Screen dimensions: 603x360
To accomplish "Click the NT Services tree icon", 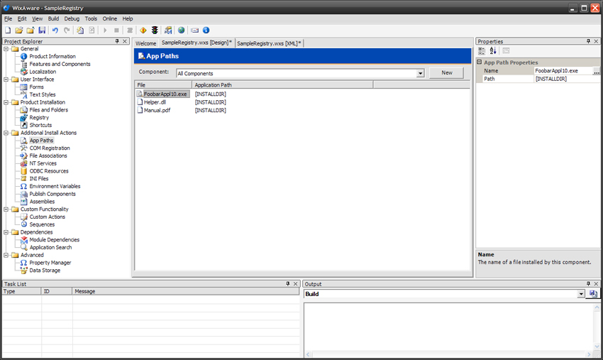I will click(x=24, y=163).
